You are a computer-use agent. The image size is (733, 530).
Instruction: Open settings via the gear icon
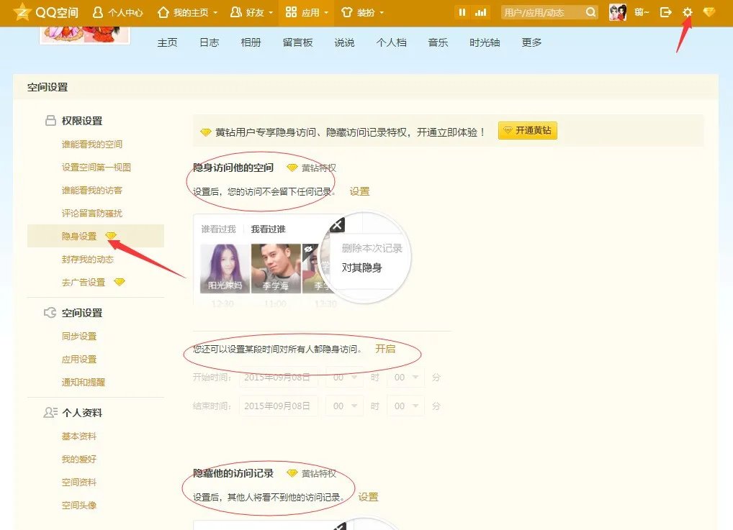coord(687,13)
